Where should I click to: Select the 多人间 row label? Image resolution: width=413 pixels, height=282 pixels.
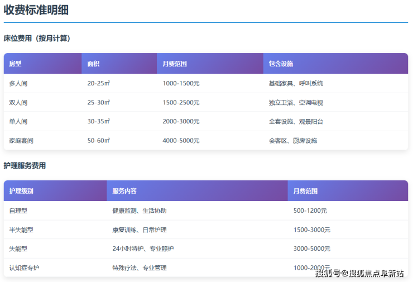[18, 83]
